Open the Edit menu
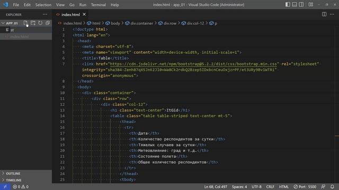Screen dimensions: 339x190 coord(27,5)
